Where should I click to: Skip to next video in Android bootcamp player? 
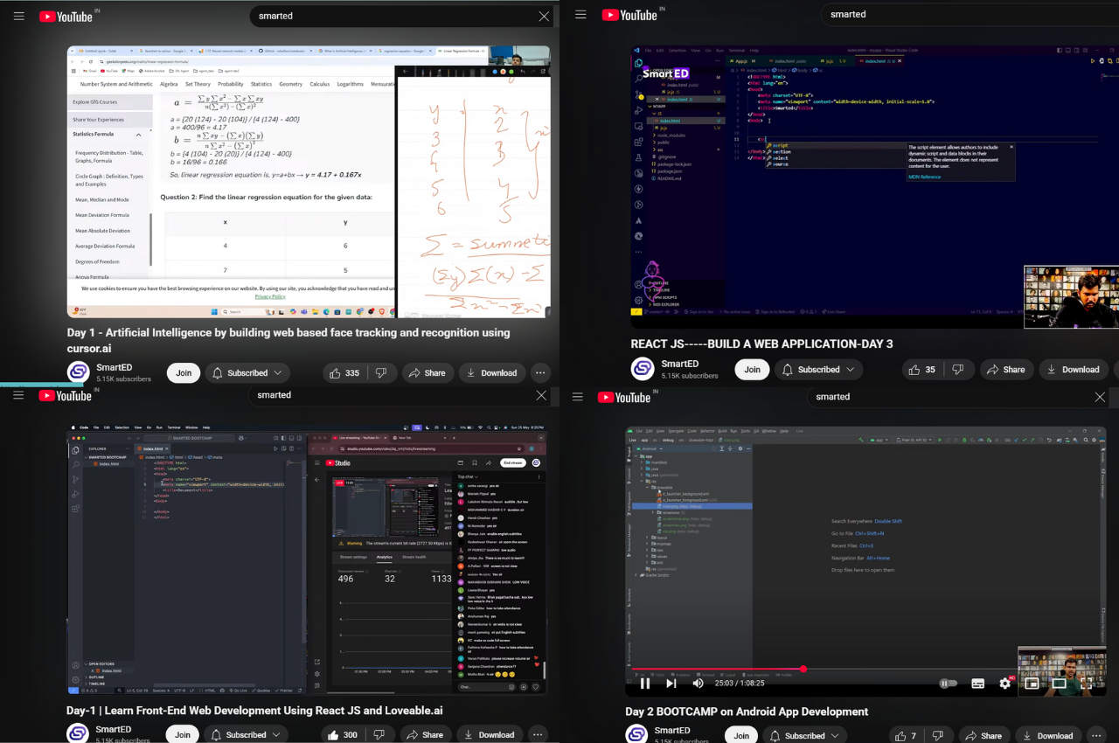click(671, 684)
